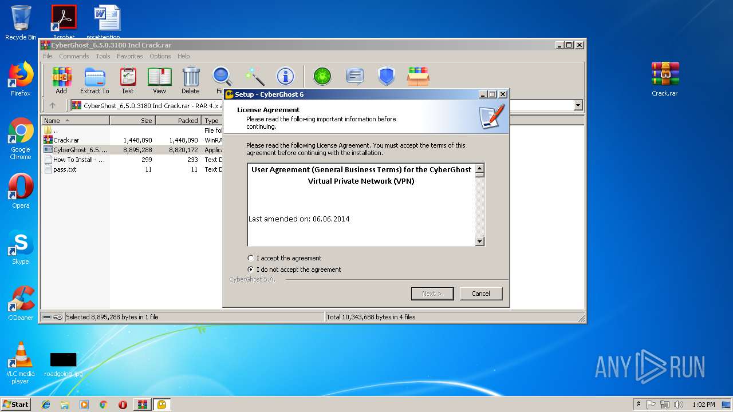Click the Windows Start button
The width and height of the screenshot is (733, 412).
point(15,405)
